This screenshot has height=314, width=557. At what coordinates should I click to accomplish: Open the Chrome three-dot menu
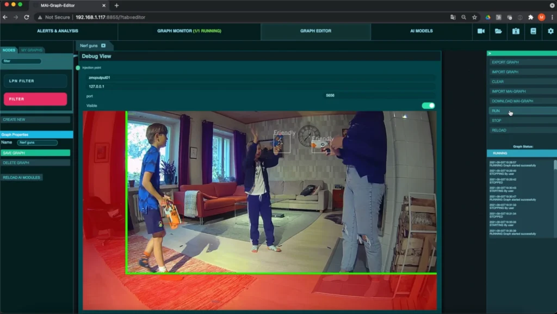point(552,17)
